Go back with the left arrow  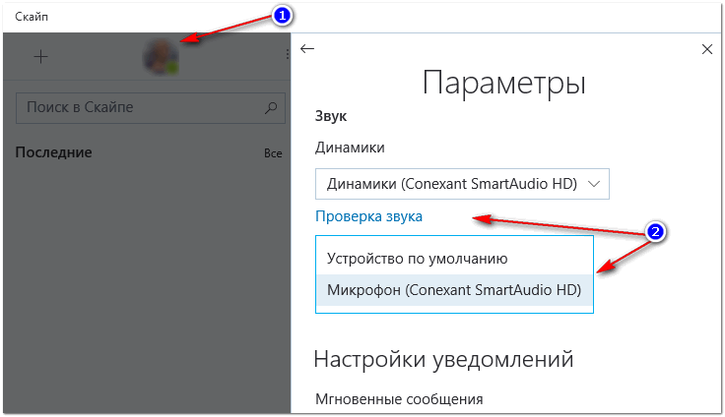pyautogui.click(x=307, y=48)
